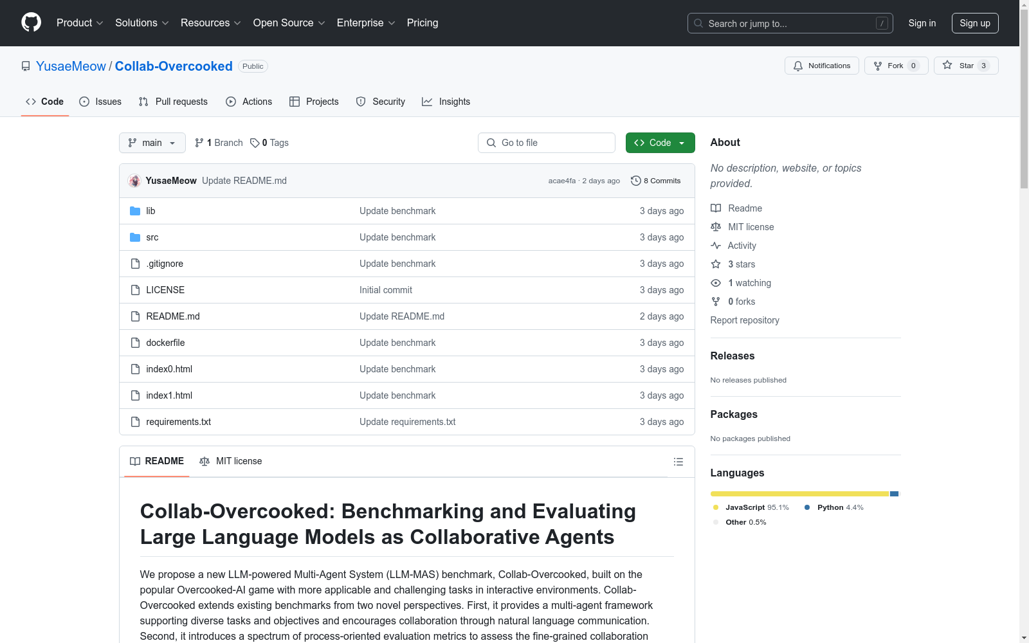Screen dimensions: 1029x643
Task: Click the eye icon beside 1 watching
Action: [x=716, y=283]
